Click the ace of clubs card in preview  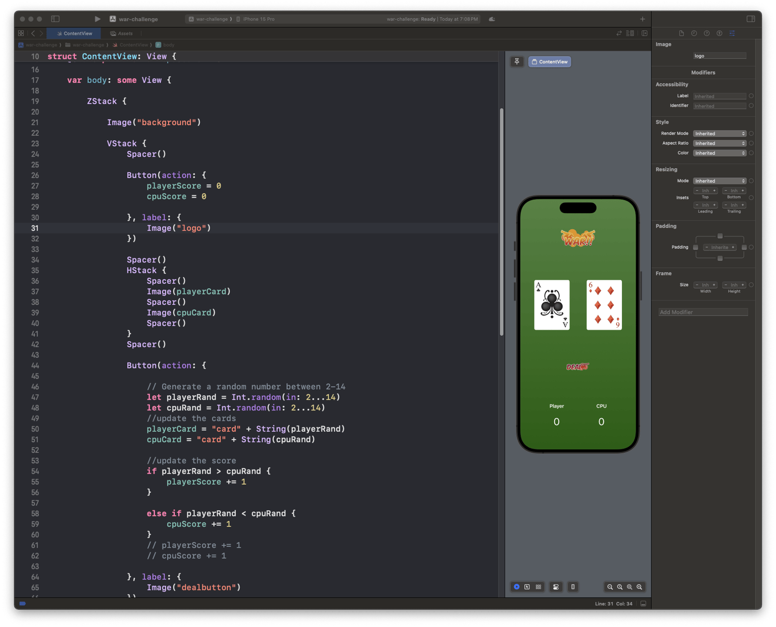[552, 305]
